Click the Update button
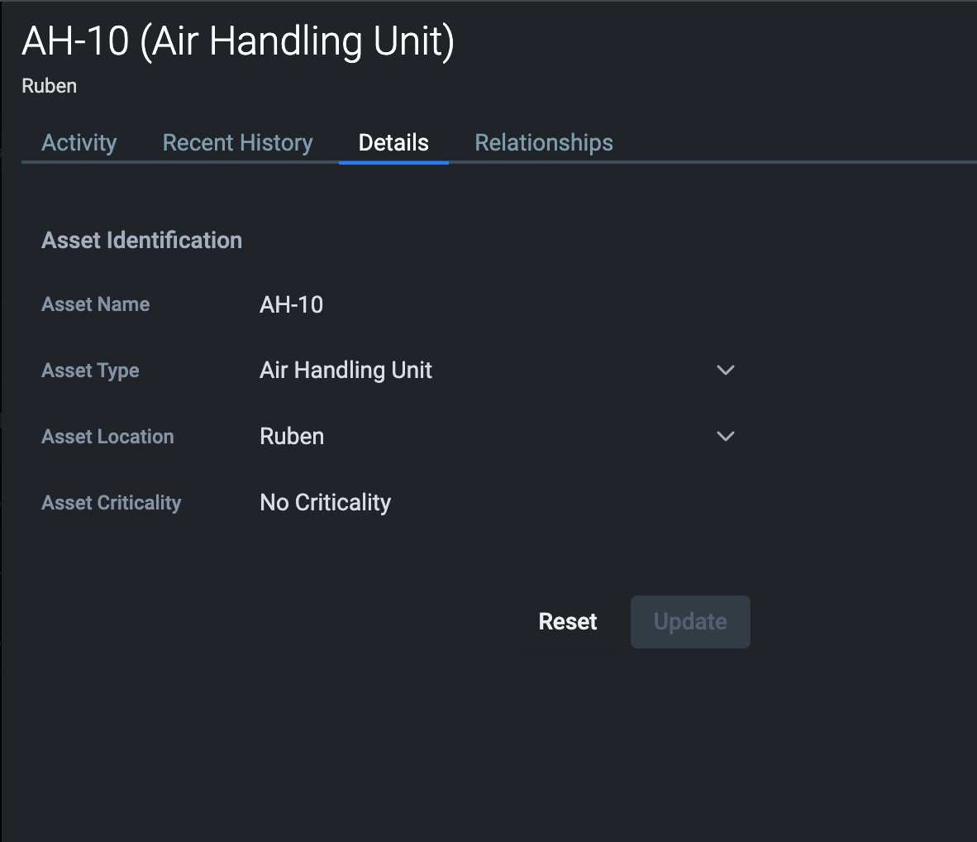This screenshot has height=842, width=977. pyautogui.click(x=690, y=622)
